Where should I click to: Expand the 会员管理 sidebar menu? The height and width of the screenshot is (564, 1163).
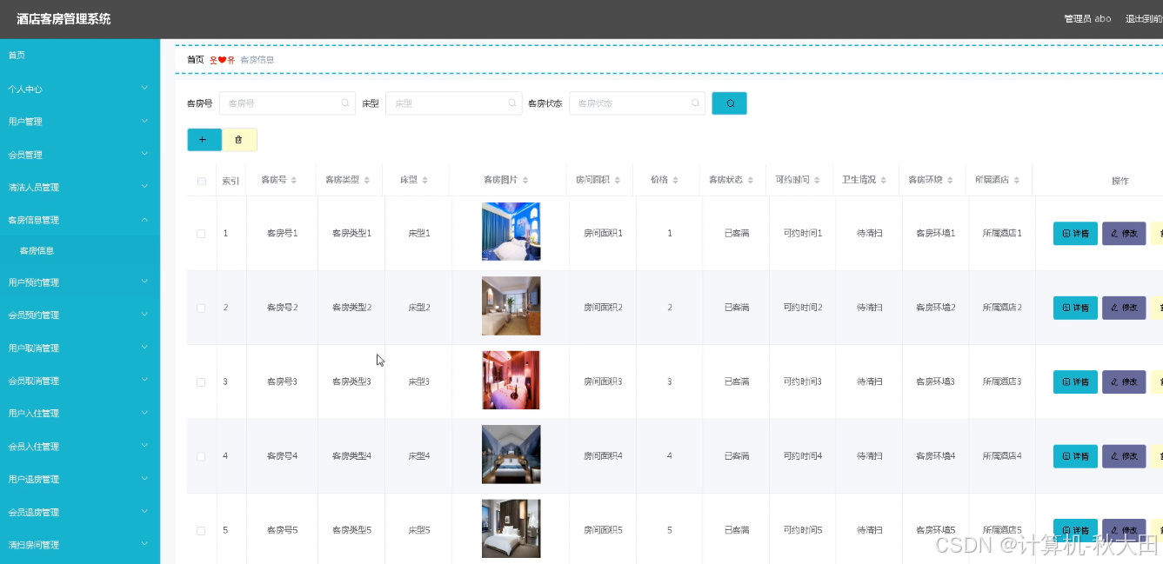tap(80, 155)
